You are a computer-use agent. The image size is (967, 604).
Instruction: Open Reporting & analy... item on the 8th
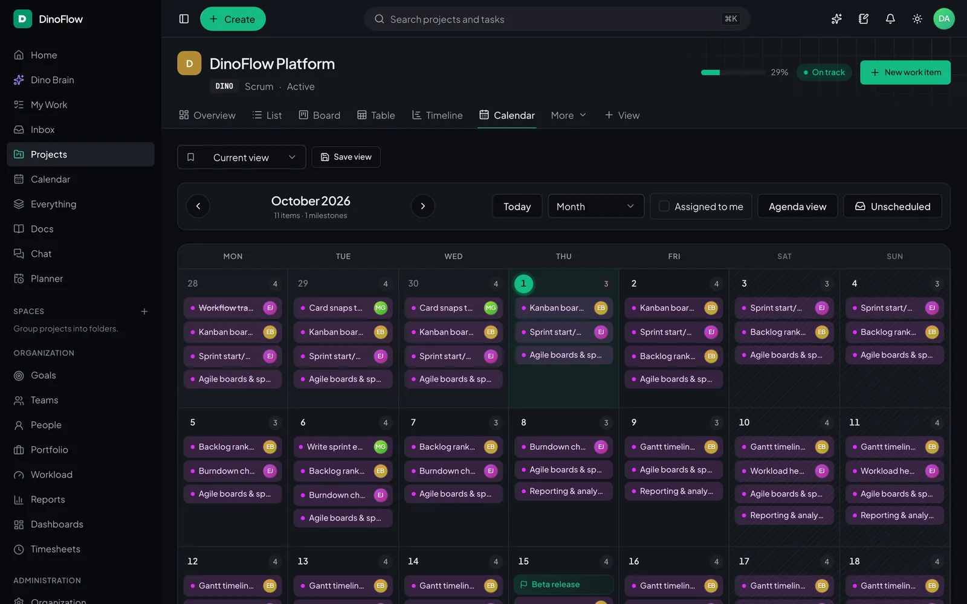563,491
